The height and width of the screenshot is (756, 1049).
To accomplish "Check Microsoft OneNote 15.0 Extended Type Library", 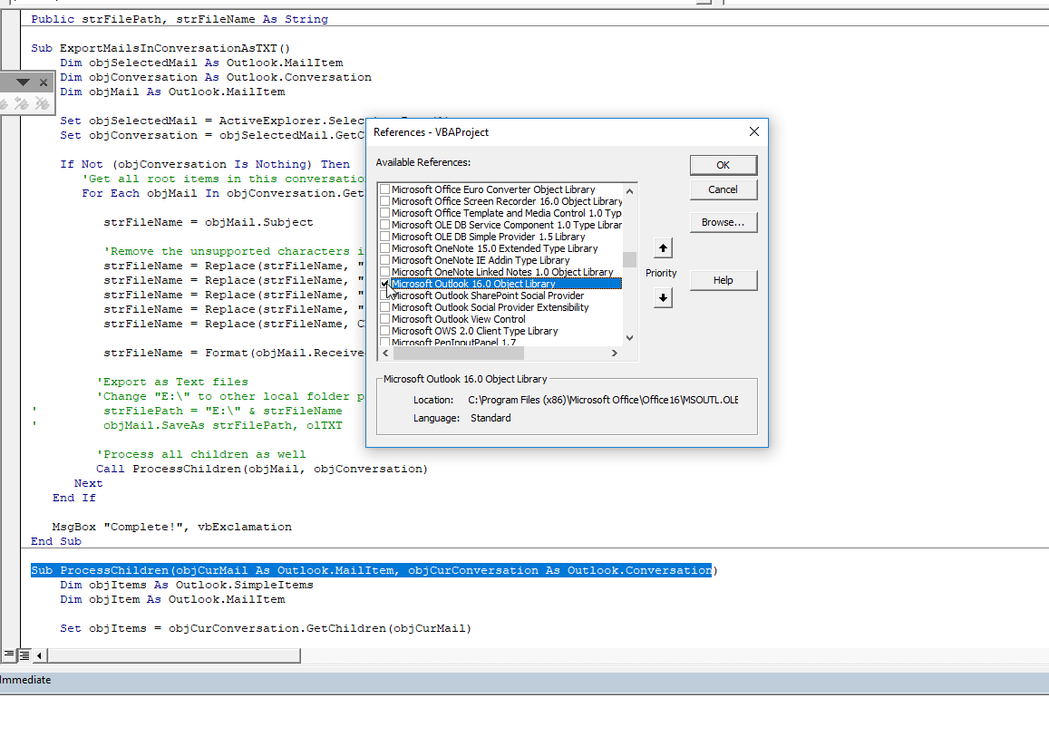I will tap(384, 248).
